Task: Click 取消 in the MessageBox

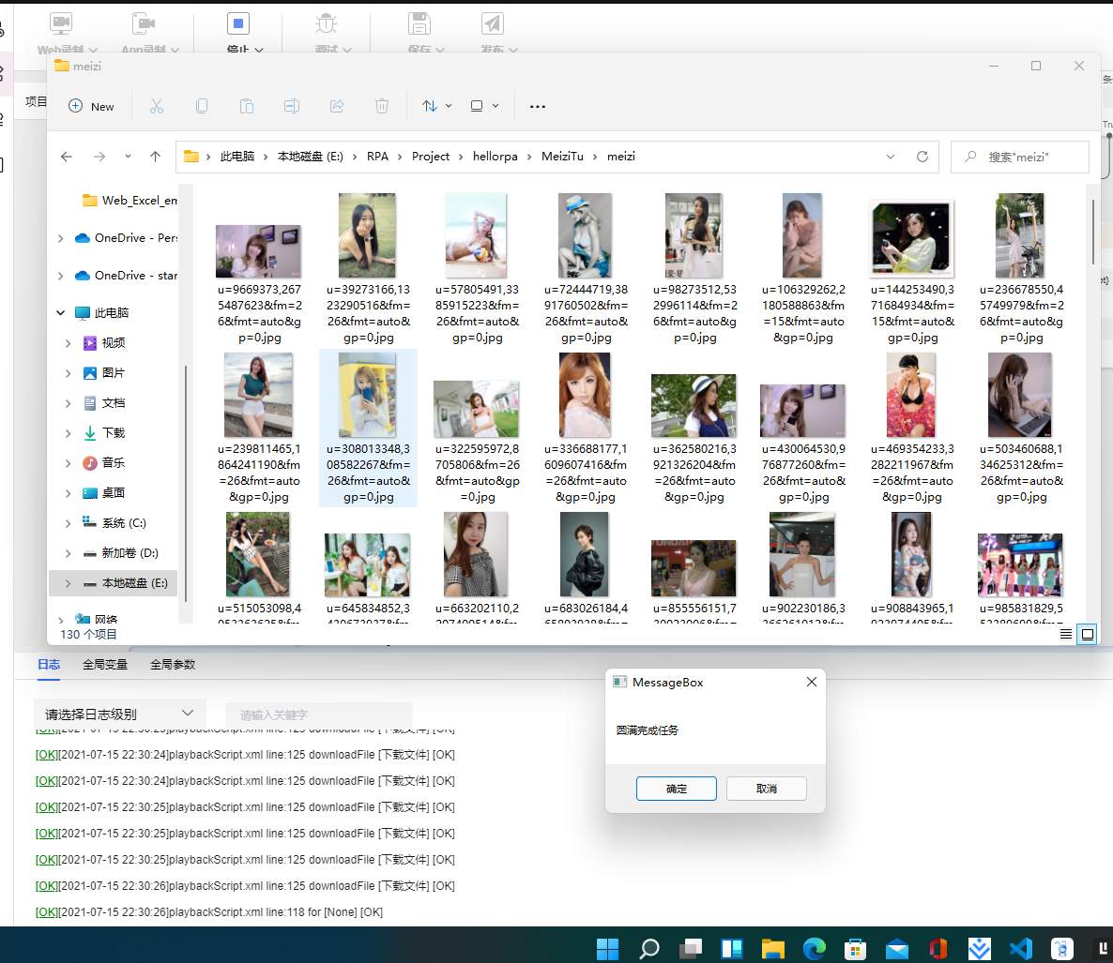Action: [767, 789]
